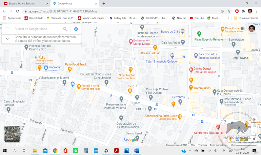Open the BancoEstado bookmark

coord(34,18)
